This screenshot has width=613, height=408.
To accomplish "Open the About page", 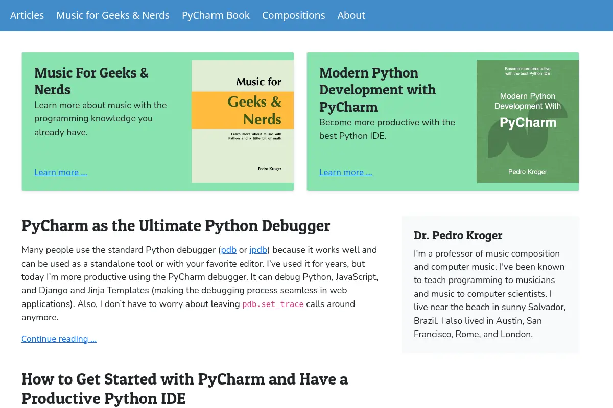I will pyautogui.click(x=351, y=15).
